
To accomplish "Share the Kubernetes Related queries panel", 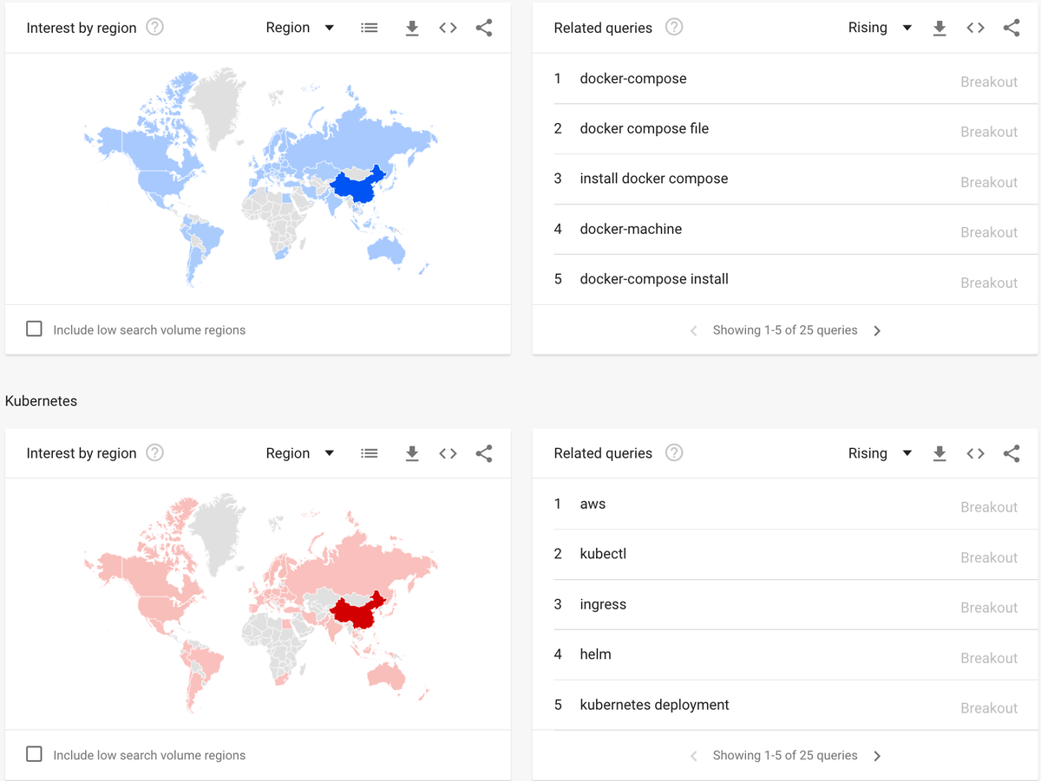I will (x=1012, y=452).
